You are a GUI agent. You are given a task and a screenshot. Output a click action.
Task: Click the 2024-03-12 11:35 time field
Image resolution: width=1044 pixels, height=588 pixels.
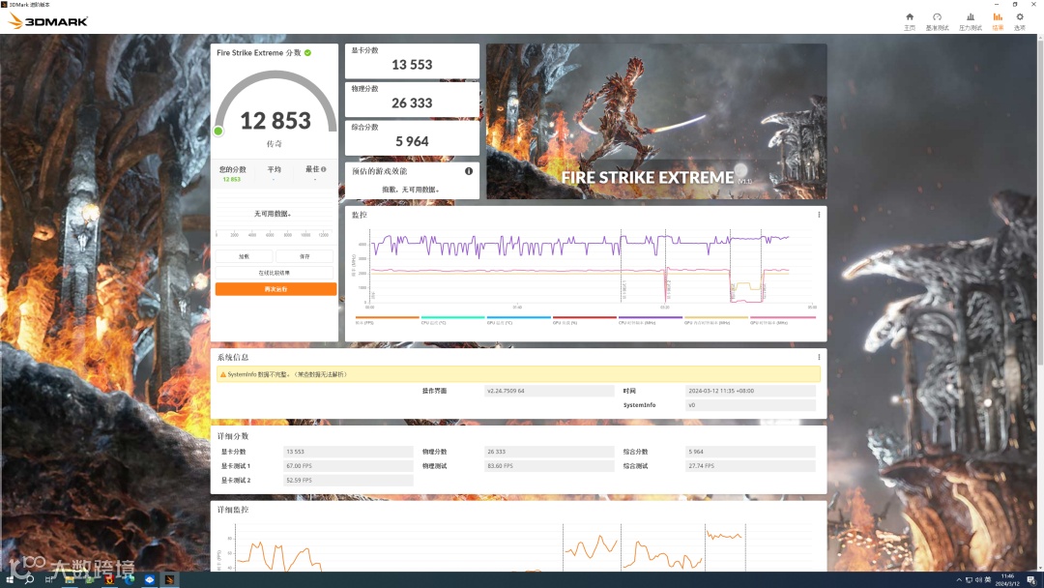(750, 391)
